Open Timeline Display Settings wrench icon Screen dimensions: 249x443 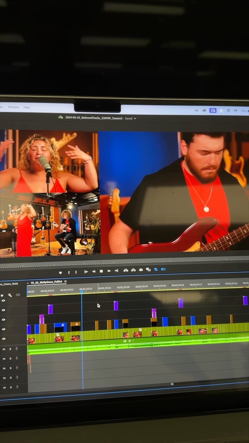tap(10, 295)
